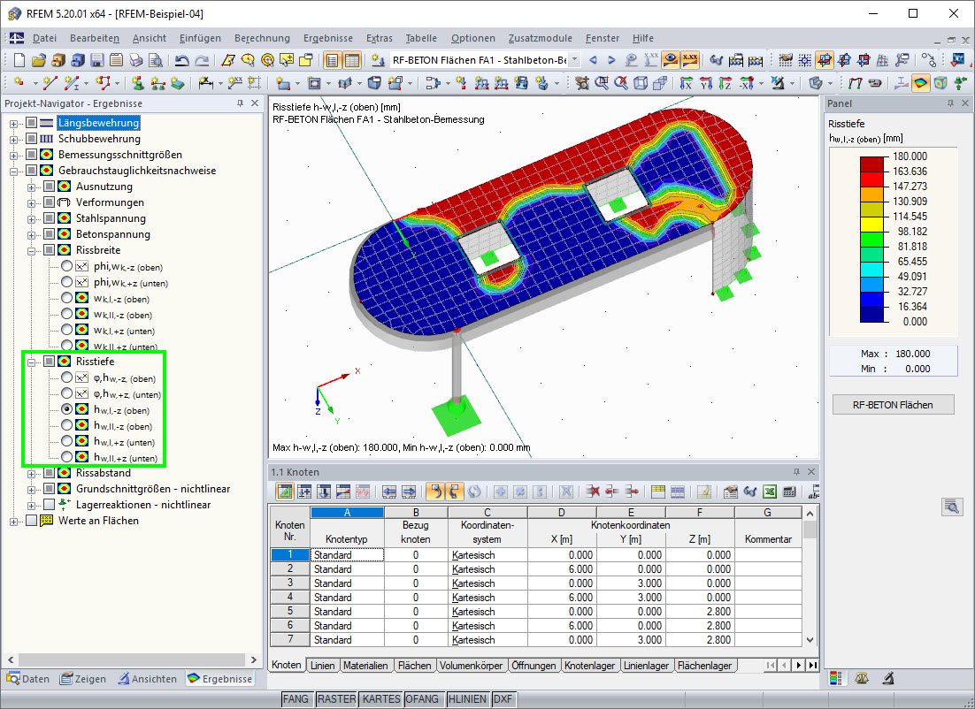Click the New file icon in toolbar
Screen dimensions: 975x709
click(x=19, y=60)
